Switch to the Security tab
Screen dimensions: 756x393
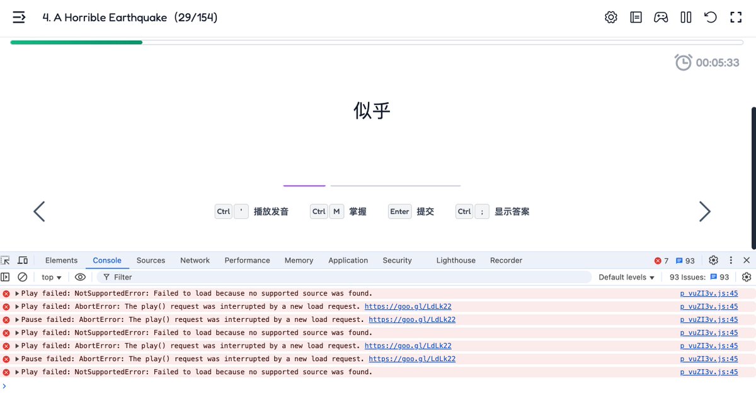397,260
